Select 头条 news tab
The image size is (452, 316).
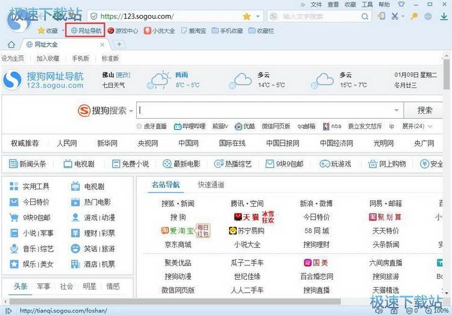(20, 286)
